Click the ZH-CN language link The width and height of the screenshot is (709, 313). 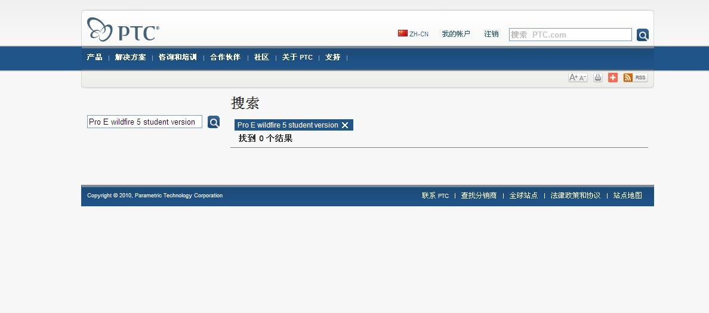[419, 34]
